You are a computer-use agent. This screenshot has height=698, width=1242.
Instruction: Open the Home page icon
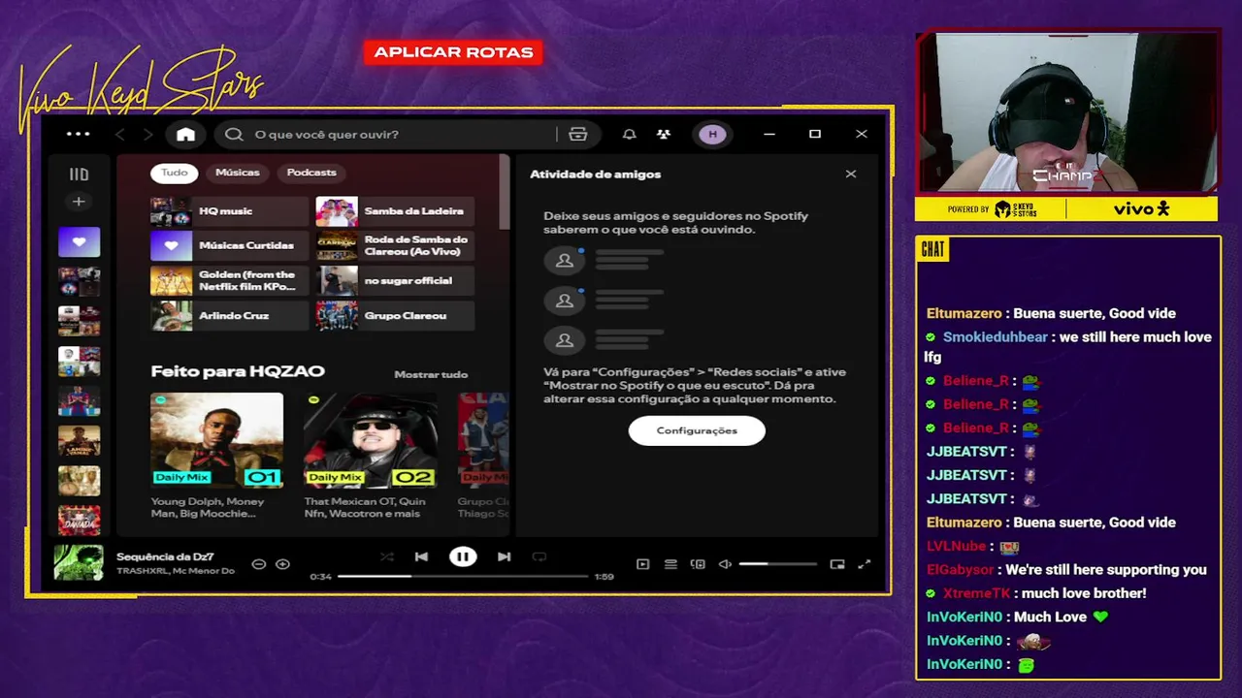click(185, 135)
